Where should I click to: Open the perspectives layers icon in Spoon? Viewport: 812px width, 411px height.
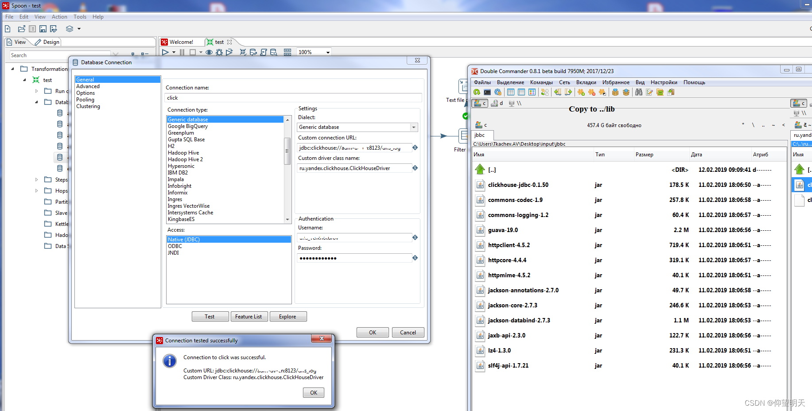[x=70, y=29]
